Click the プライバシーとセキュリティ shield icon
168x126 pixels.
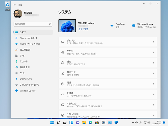pyautogui.click(x=17, y=85)
